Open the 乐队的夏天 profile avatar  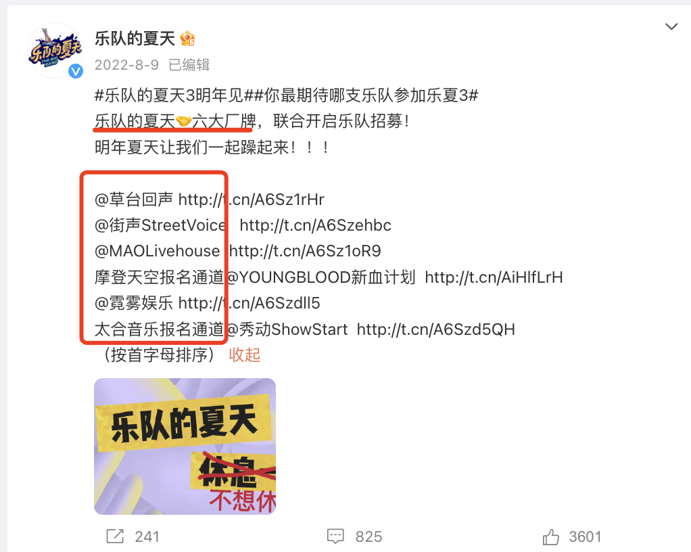pyautogui.click(x=55, y=50)
